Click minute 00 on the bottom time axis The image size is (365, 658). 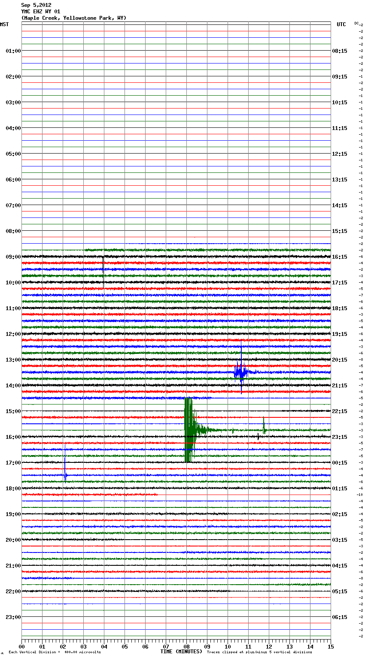coord(21,646)
